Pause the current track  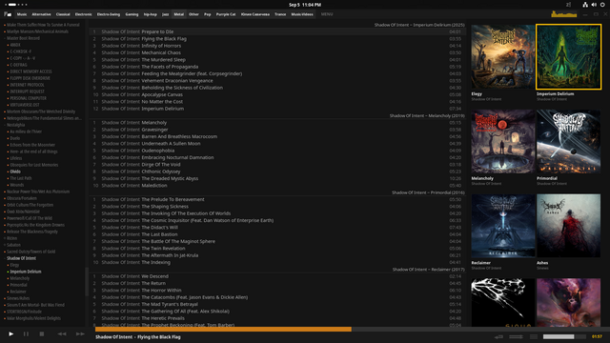26,333
